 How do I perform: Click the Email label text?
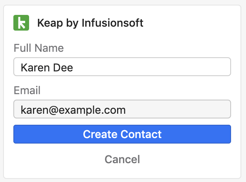27,90
